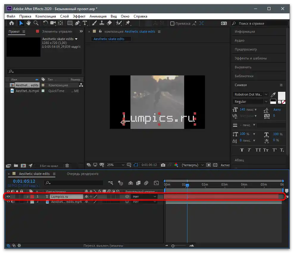Click the Project panel search field
This screenshot has height=253, width=294.
[44, 71]
